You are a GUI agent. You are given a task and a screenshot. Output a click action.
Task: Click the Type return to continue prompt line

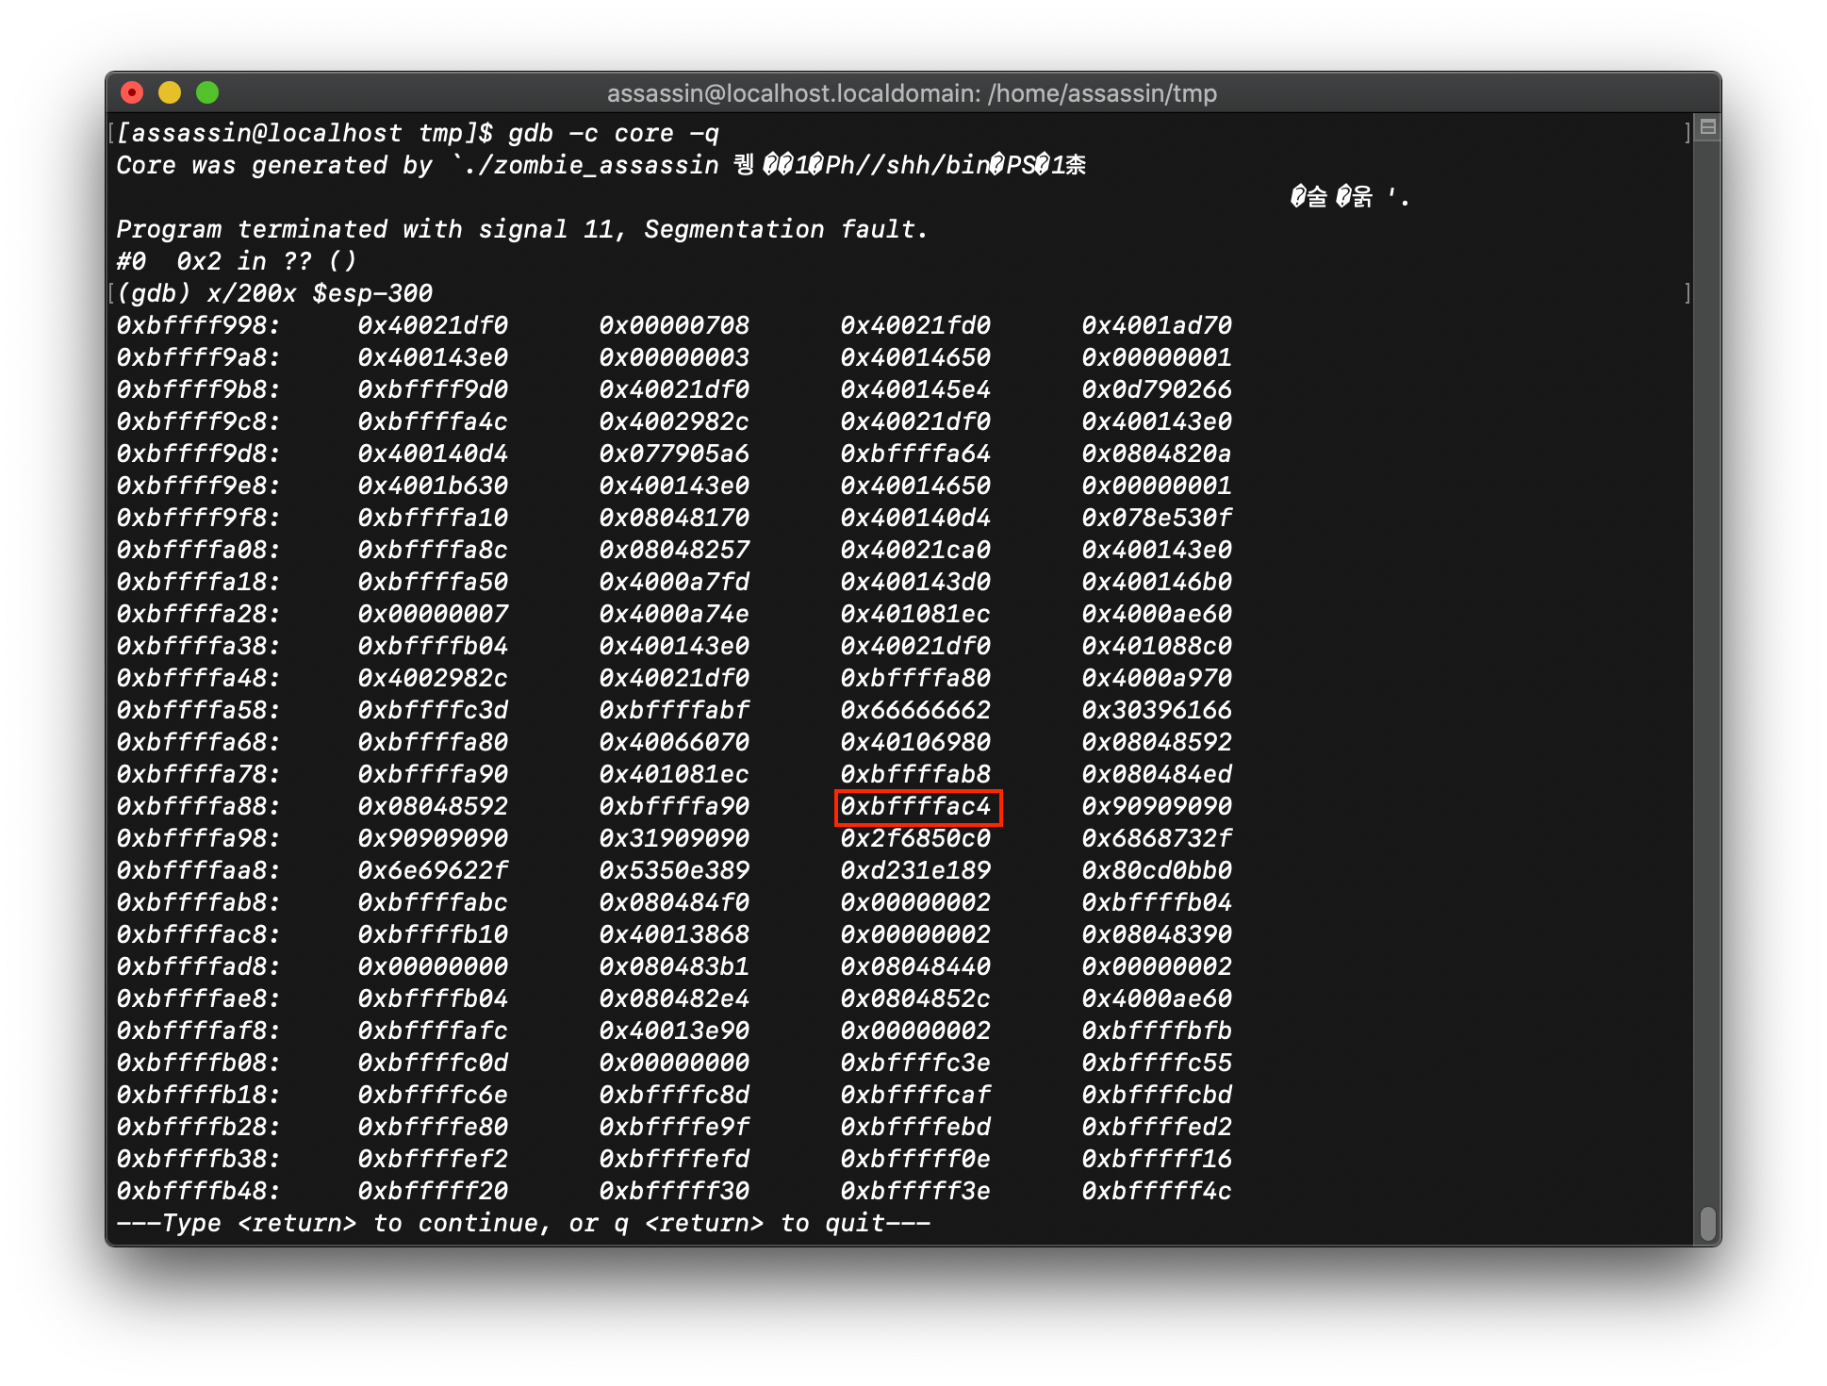(x=523, y=1224)
